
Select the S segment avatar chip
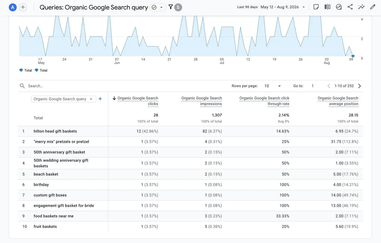pyautogui.click(x=178, y=7)
